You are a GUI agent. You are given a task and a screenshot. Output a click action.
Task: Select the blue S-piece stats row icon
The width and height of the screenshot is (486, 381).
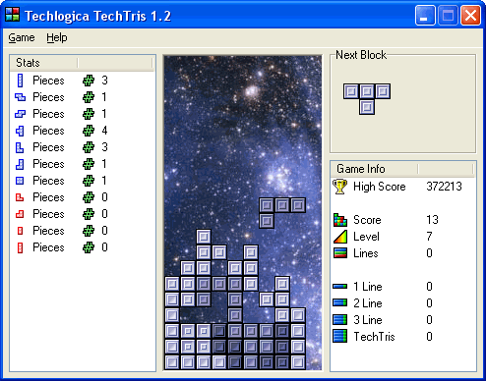20,114
